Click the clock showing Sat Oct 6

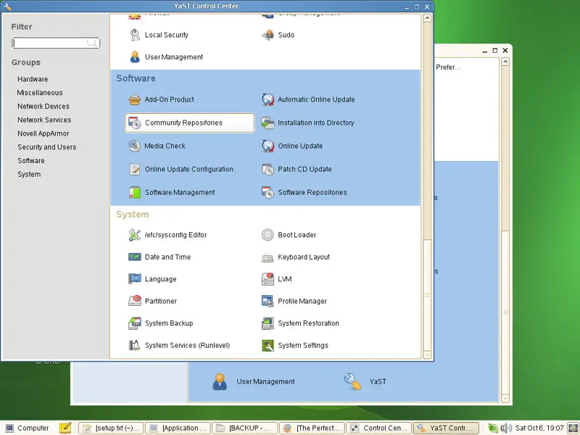pos(539,428)
